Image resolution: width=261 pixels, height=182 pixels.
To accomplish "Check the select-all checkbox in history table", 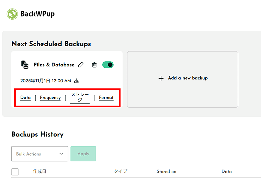I will pos(15,172).
